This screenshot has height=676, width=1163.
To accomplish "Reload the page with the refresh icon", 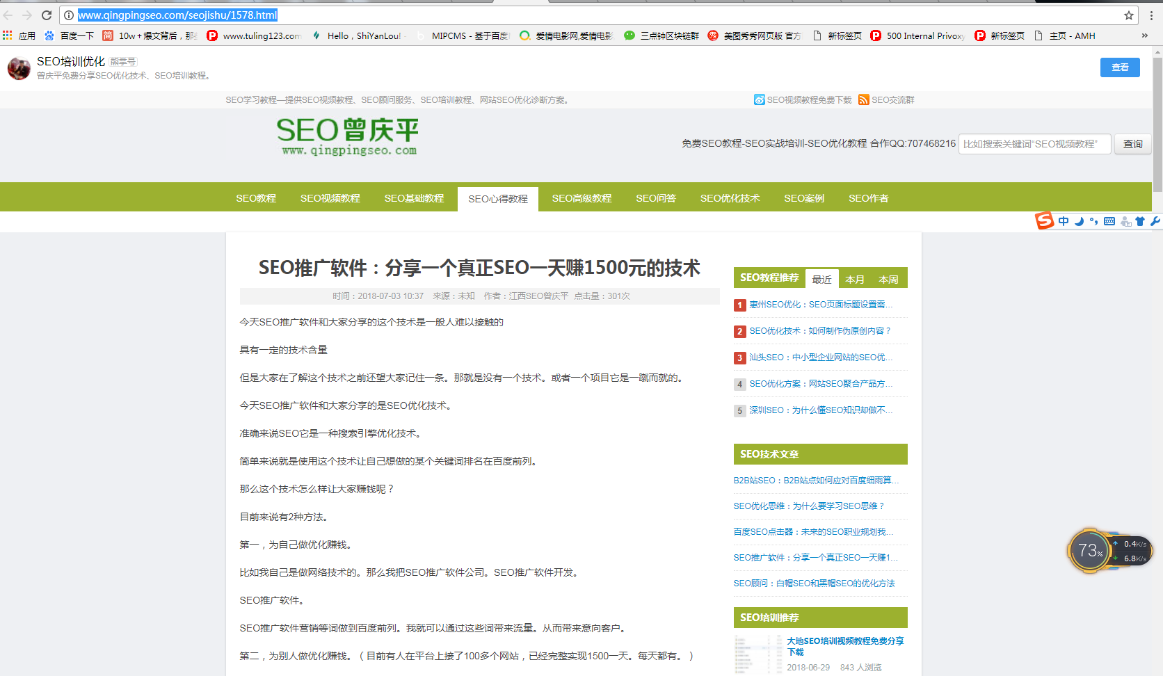I will tap(47, 15).
